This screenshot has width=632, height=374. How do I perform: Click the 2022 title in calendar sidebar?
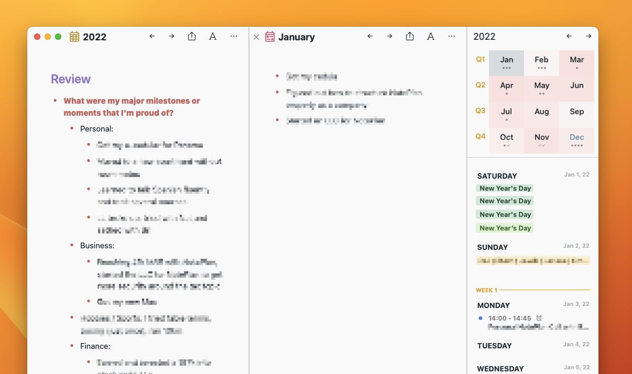coord(484,36)
